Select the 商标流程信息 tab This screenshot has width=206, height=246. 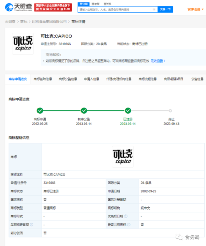pyautogui.click(x=148, y=79)
